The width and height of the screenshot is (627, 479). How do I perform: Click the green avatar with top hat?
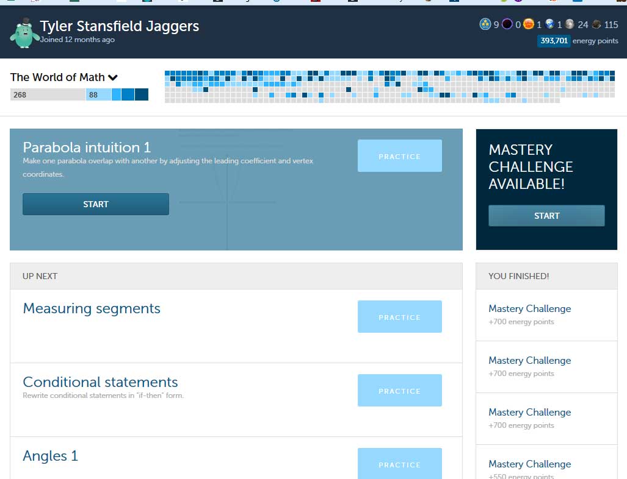click(24, 33)
